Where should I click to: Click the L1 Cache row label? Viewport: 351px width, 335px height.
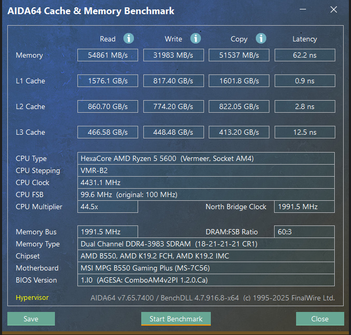pyautogui.click(x=30, y=81)
